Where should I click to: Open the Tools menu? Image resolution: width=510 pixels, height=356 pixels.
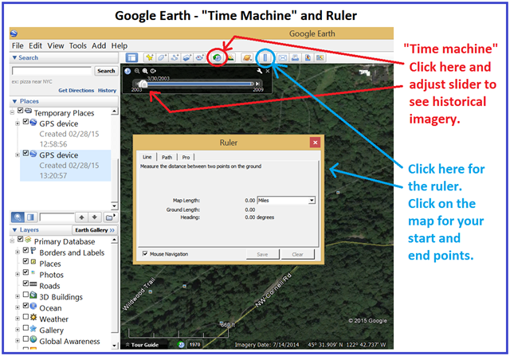pyautogui.click(x=78, y=46)
